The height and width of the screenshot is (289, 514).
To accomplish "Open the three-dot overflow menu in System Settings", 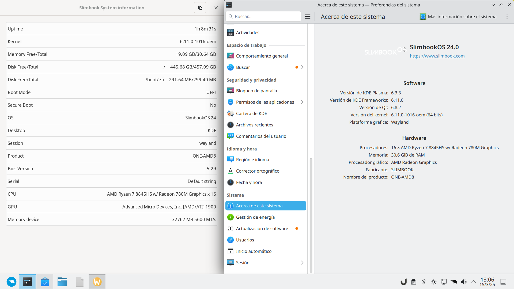I will point(507,17).
